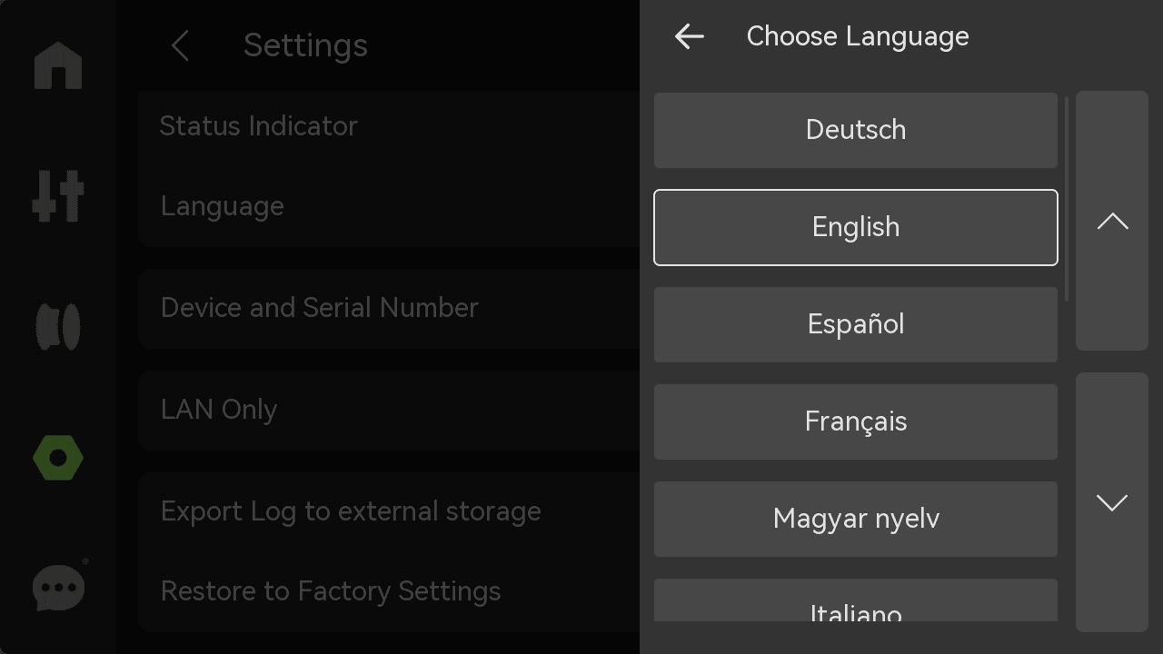The width and height of the screenshot is (1163, 654).
Task: Open Device and Serial Number entry
Action: pyautogui.click(x=389, y=308)
